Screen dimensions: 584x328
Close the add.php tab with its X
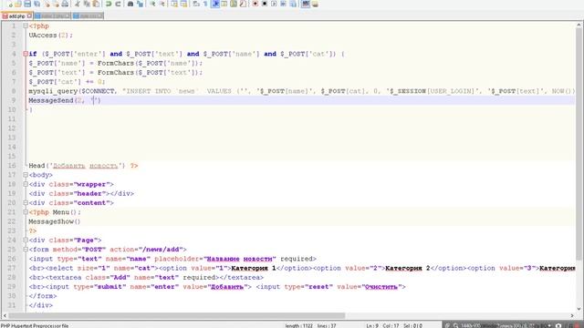click(29, 15)
